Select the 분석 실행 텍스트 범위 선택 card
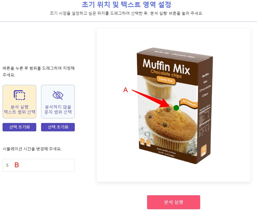The width and height of the screenshot is (257, 214). 19,101
